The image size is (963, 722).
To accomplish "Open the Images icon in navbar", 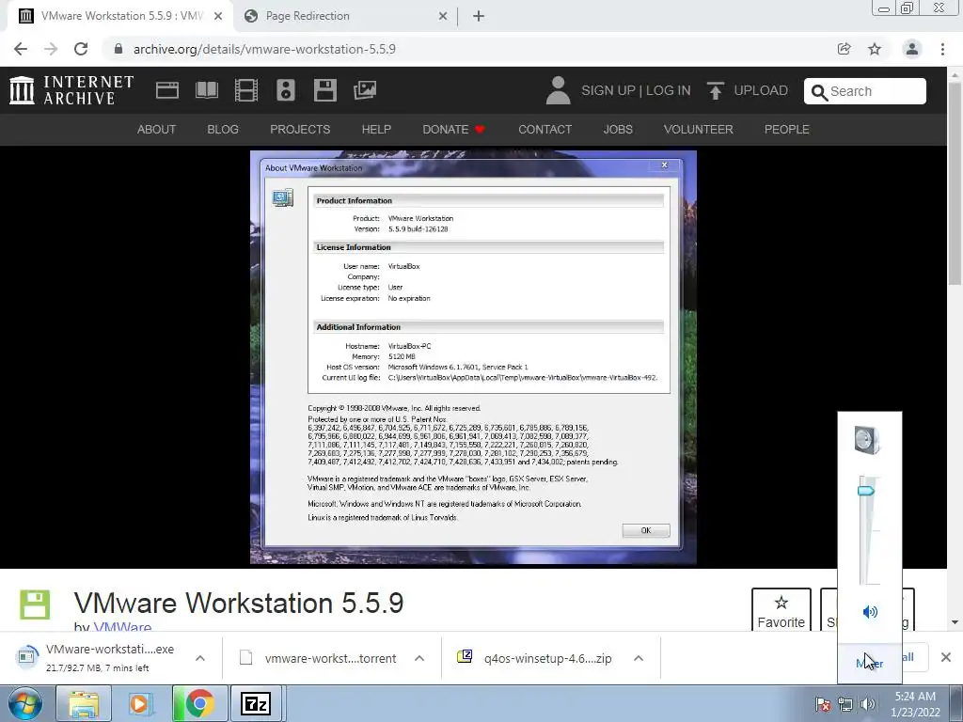I will (365, 90).
